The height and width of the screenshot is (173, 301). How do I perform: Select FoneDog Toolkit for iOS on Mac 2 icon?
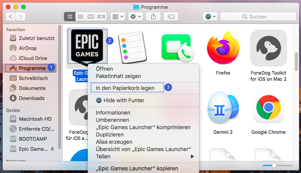pos(268,48)
